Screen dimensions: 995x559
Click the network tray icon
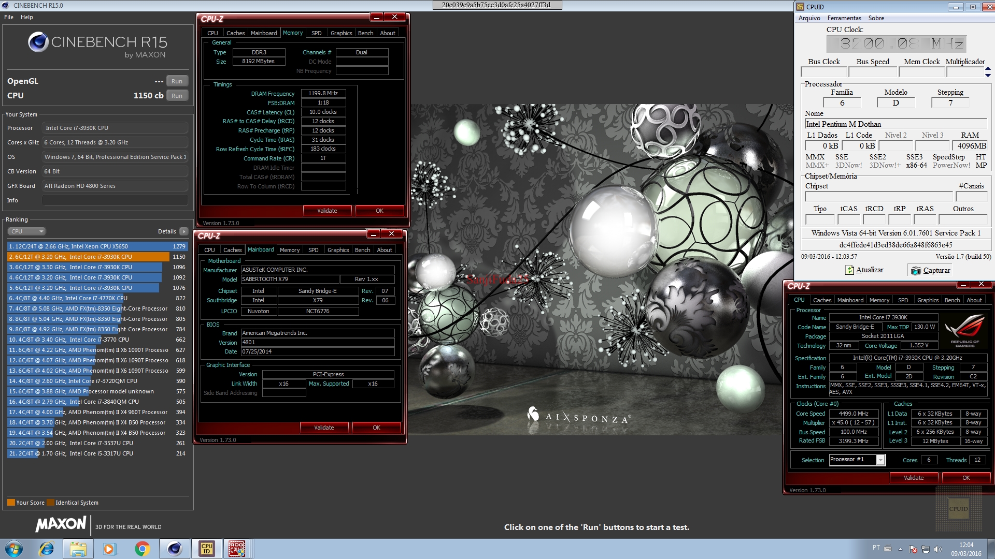click(925, 549)
